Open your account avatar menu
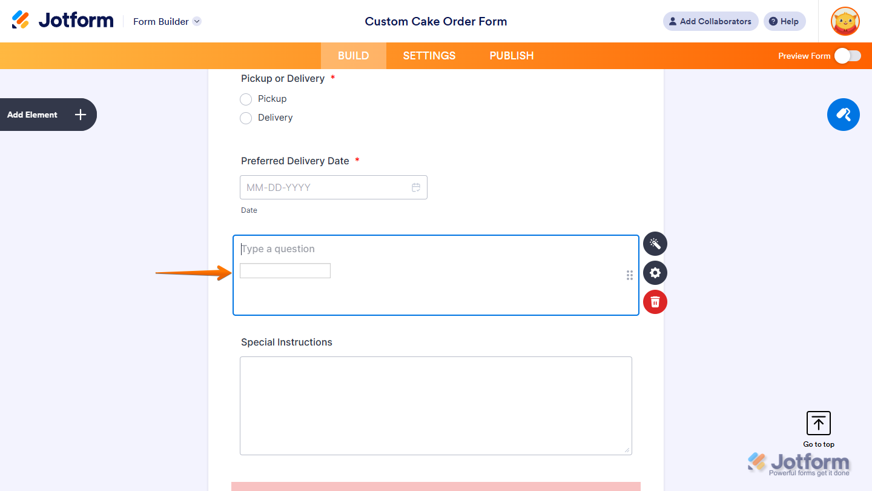The height and width of the screenshot is (491, 872). point(845,21)
